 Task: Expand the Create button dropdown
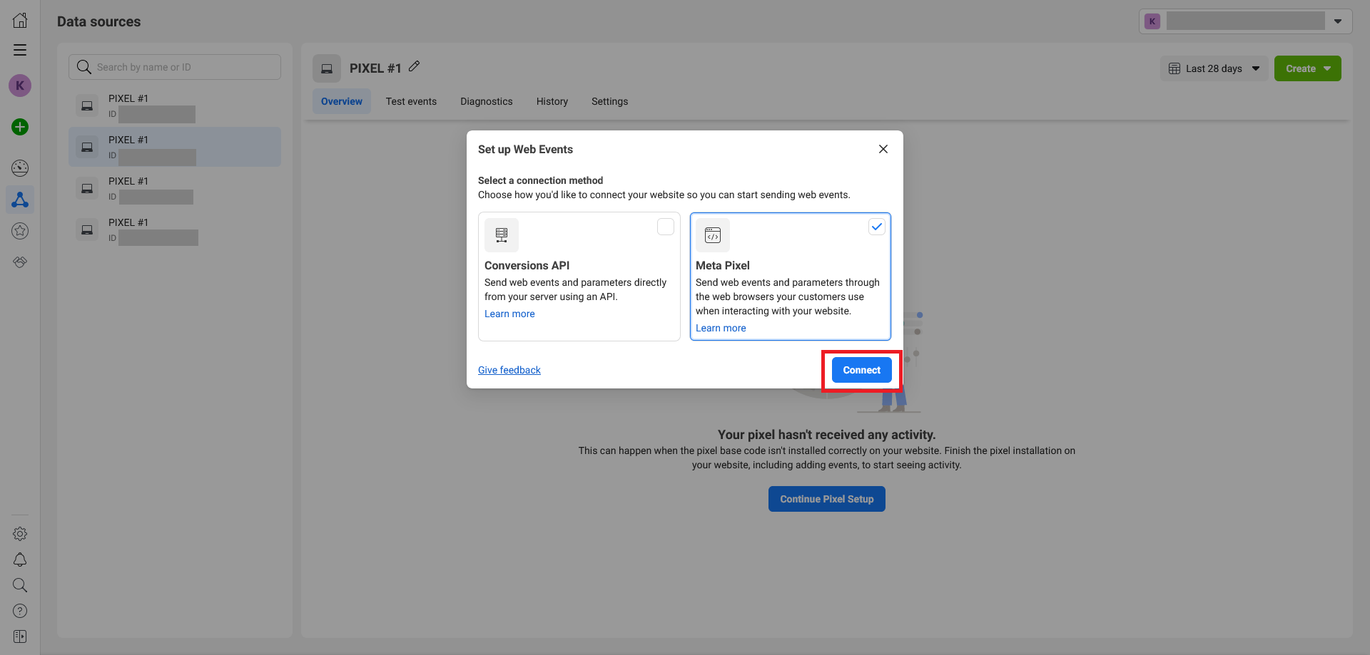click(1325, 68)
